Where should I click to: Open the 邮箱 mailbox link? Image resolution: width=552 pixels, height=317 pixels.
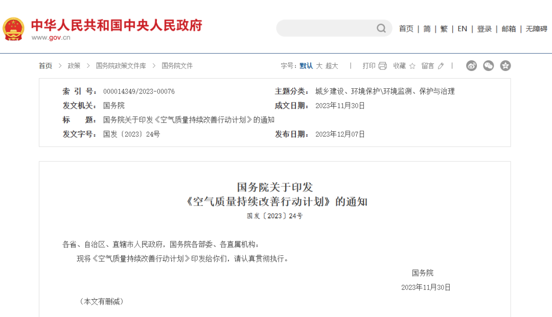(509, 29)
